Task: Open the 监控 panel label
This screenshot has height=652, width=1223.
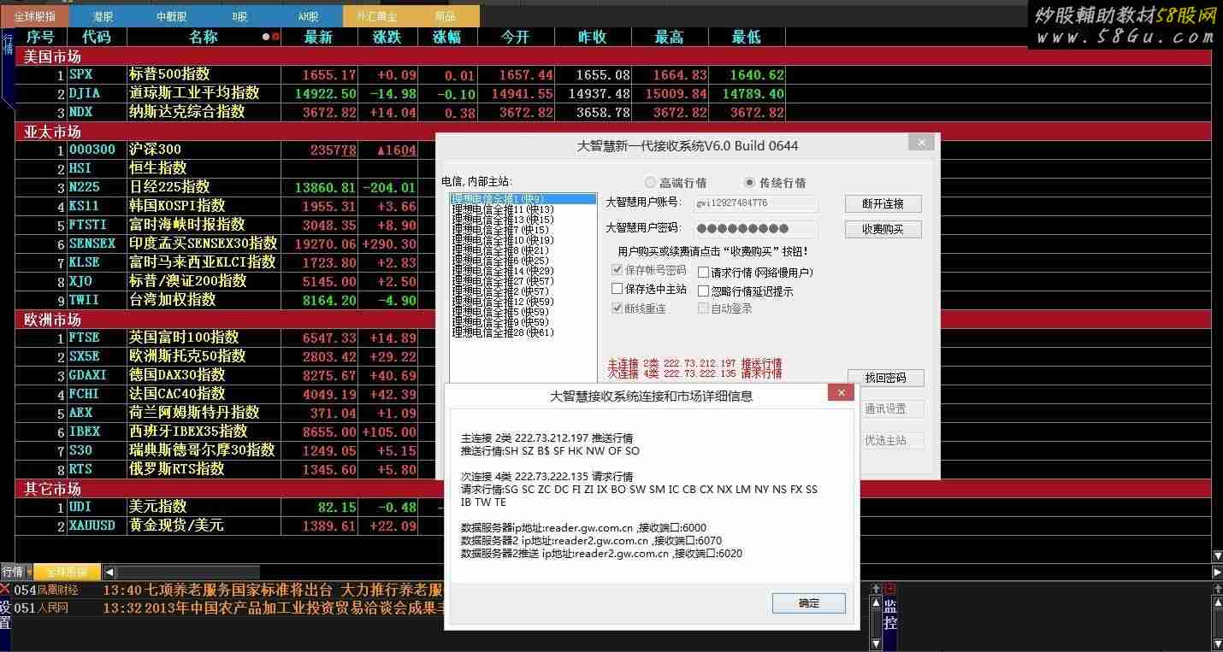Action: (889, 615)
